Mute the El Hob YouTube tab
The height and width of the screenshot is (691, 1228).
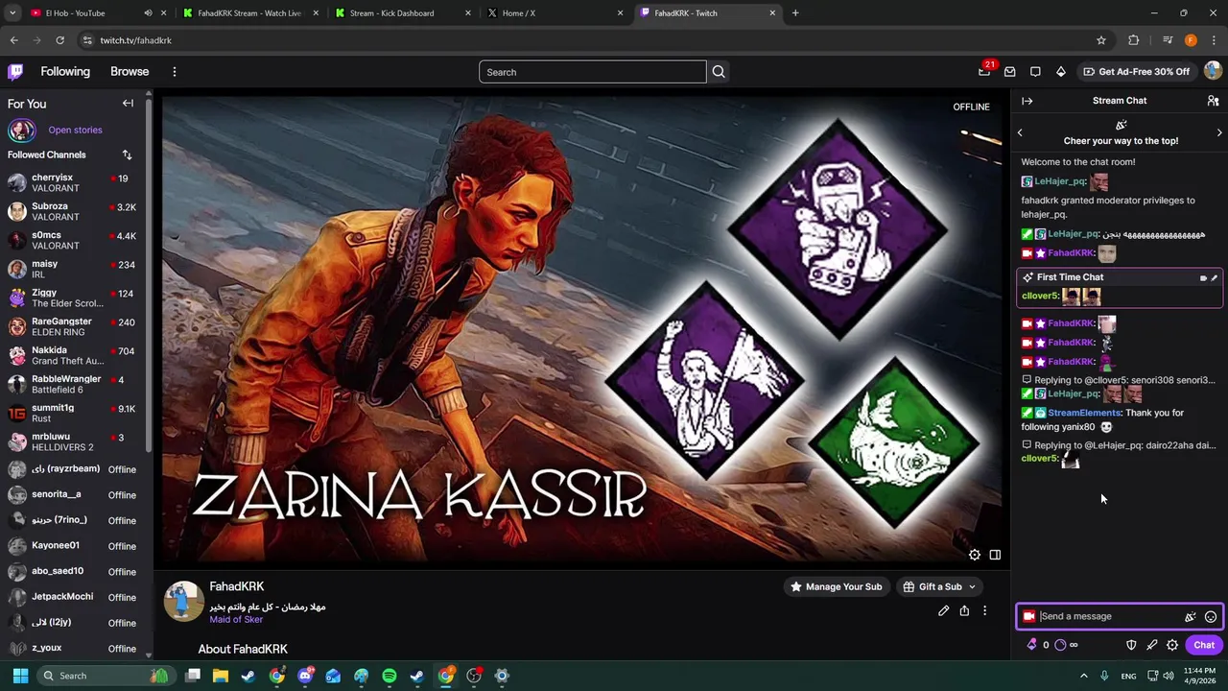[x=148, y=13]
